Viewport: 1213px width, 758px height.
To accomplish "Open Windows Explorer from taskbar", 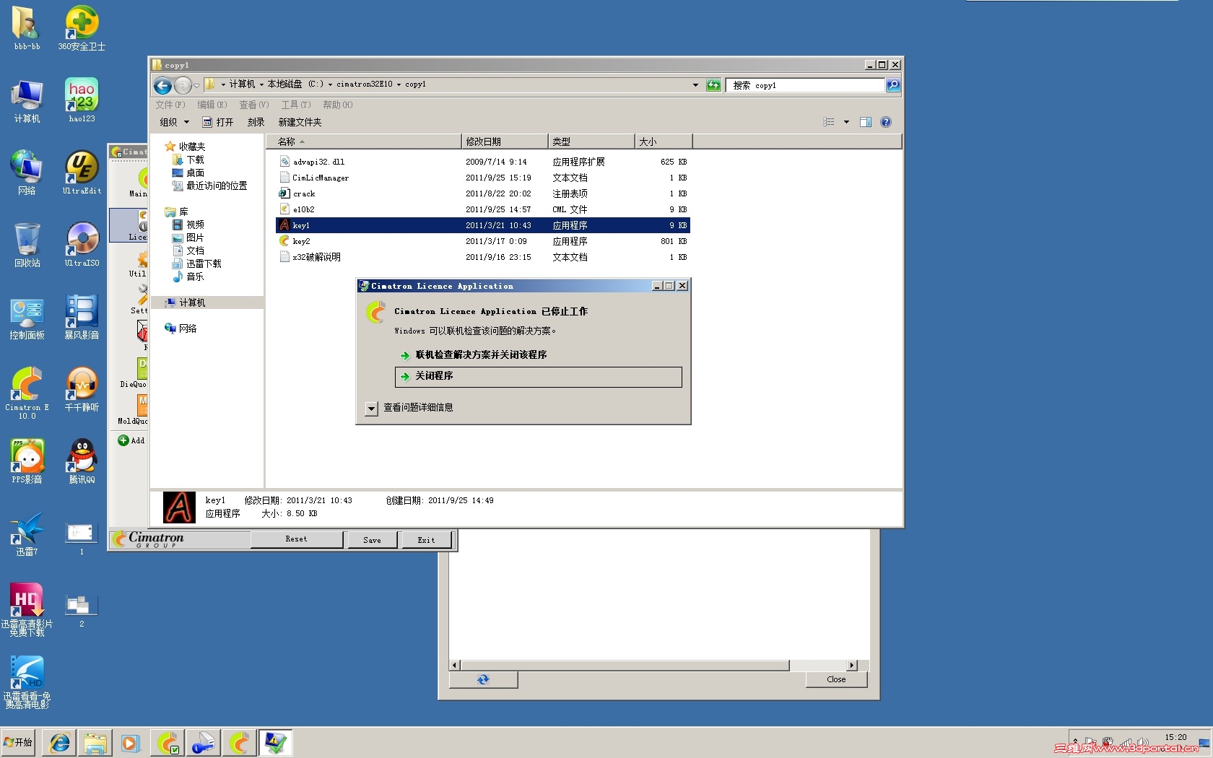I will click(x=95, y=743).
